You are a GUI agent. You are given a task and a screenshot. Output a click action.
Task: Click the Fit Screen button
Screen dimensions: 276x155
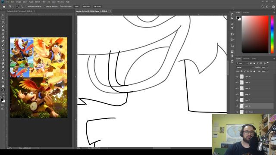tap(86, 6)
